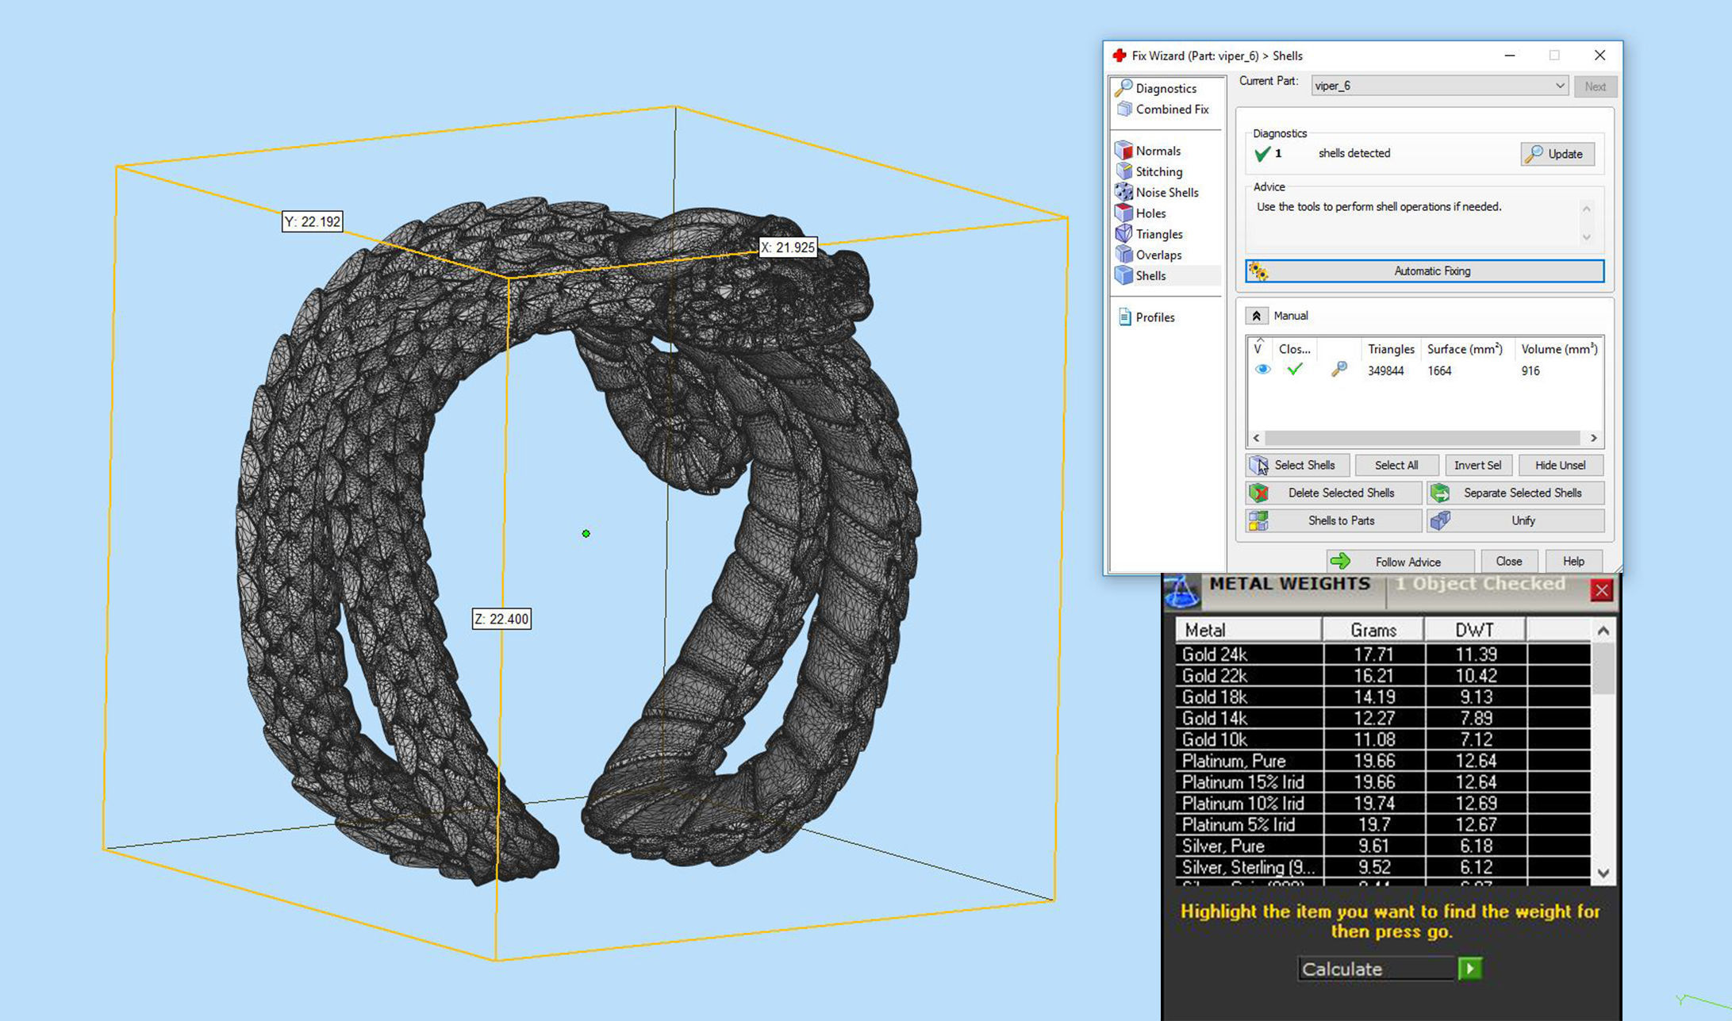Click Hide Unsel button
The image size is (1732, 1021).
coord(1560,465)
